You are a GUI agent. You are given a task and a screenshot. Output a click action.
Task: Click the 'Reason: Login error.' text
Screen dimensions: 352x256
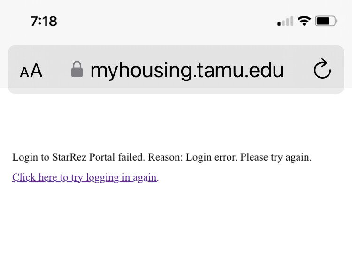pyautogui.click(x=192, y=157)
